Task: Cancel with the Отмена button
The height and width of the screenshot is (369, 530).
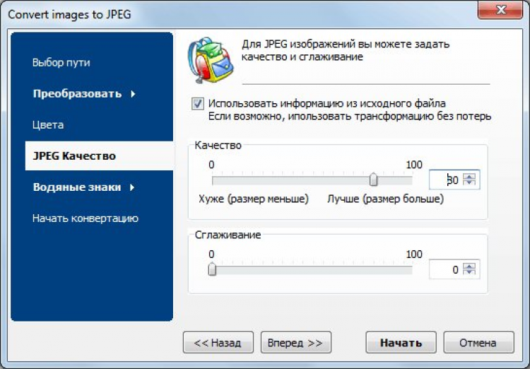Action: pos(478,343)
